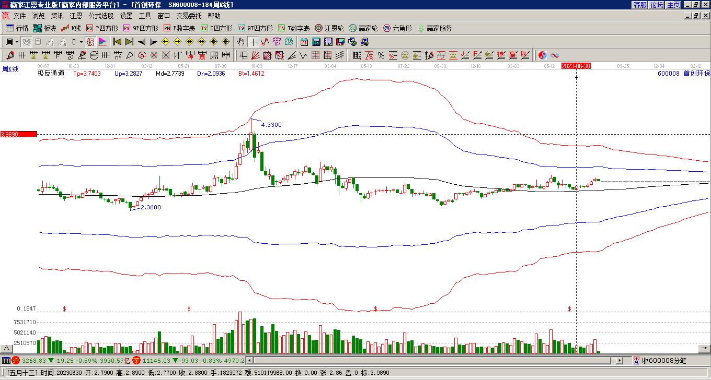Open the 帮助 menu
This screenshot has width=711, height=380.
coord(214,16)
